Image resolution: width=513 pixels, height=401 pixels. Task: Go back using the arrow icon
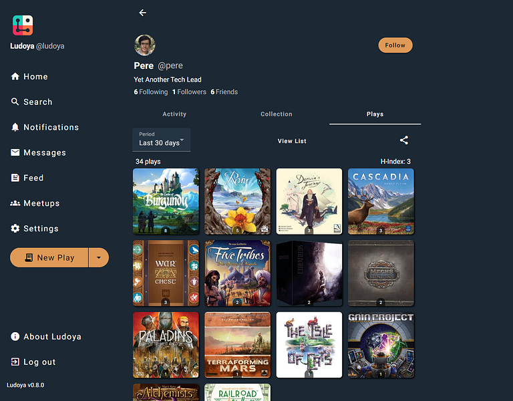click(x=143, y=13)
